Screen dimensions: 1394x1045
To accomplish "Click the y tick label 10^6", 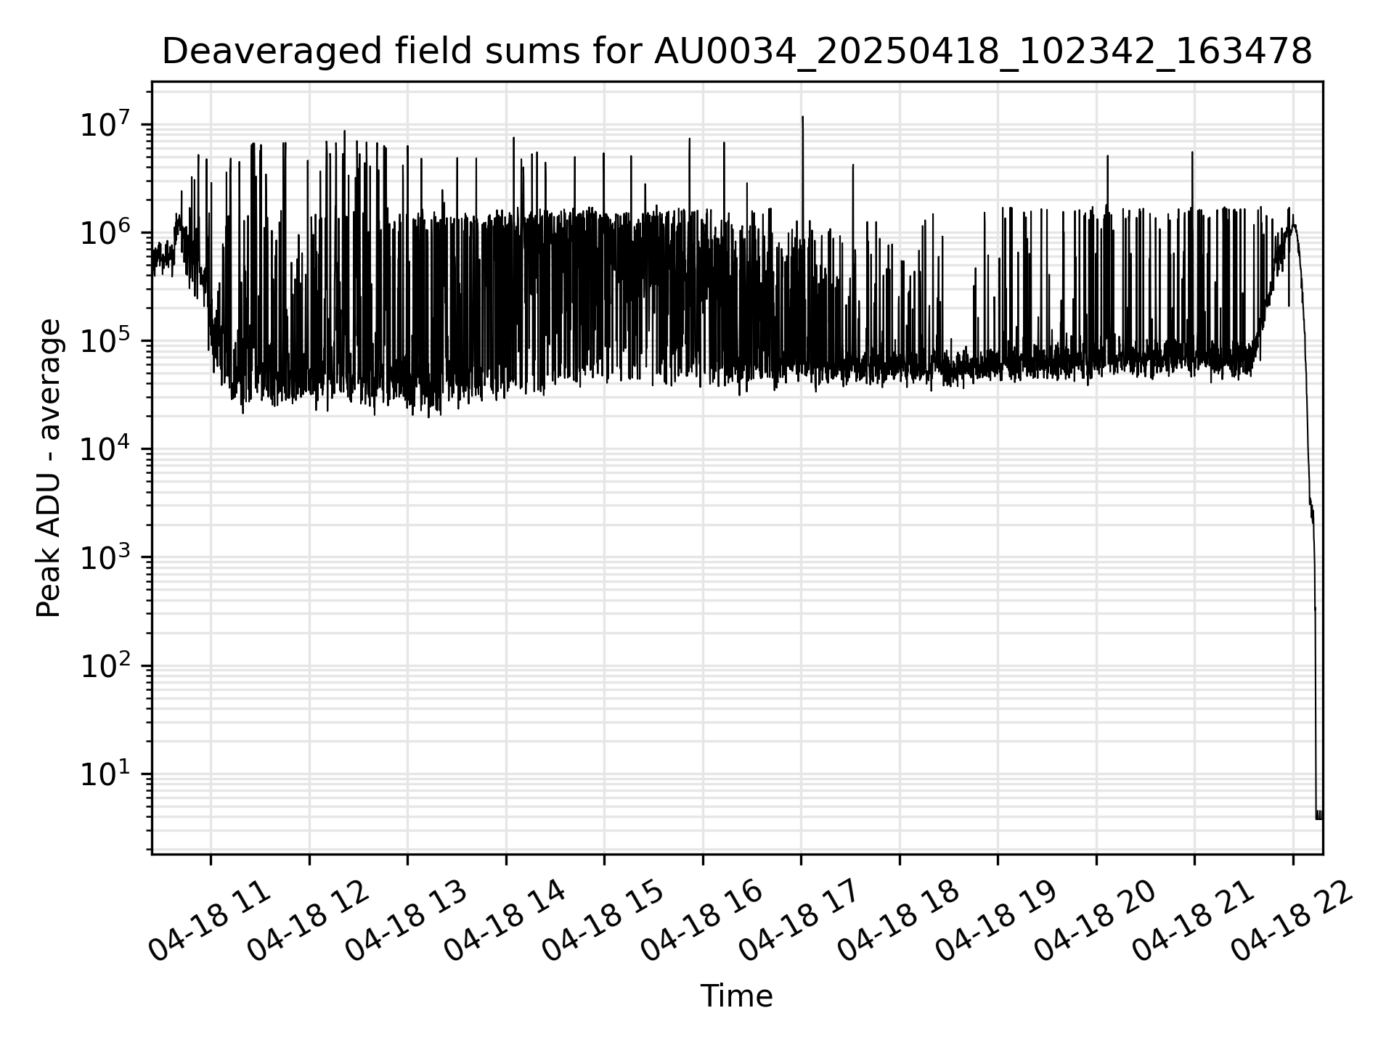I will (x=106, y=231).
